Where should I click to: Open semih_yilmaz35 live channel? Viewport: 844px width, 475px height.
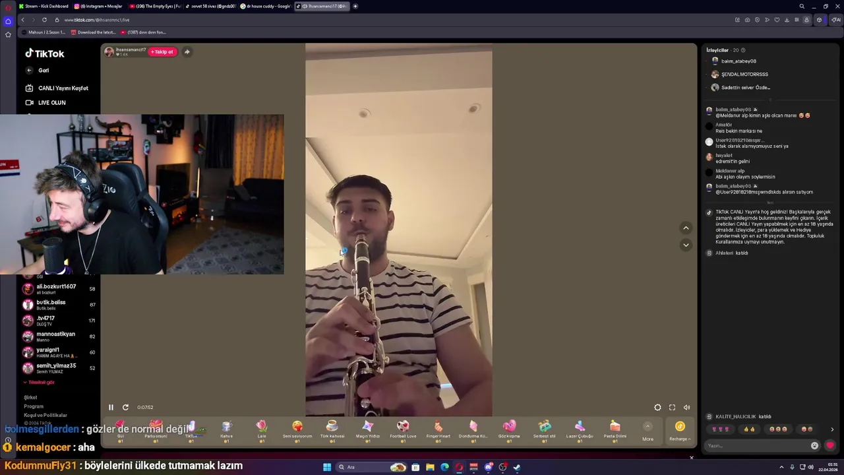[x=59, y=368]
